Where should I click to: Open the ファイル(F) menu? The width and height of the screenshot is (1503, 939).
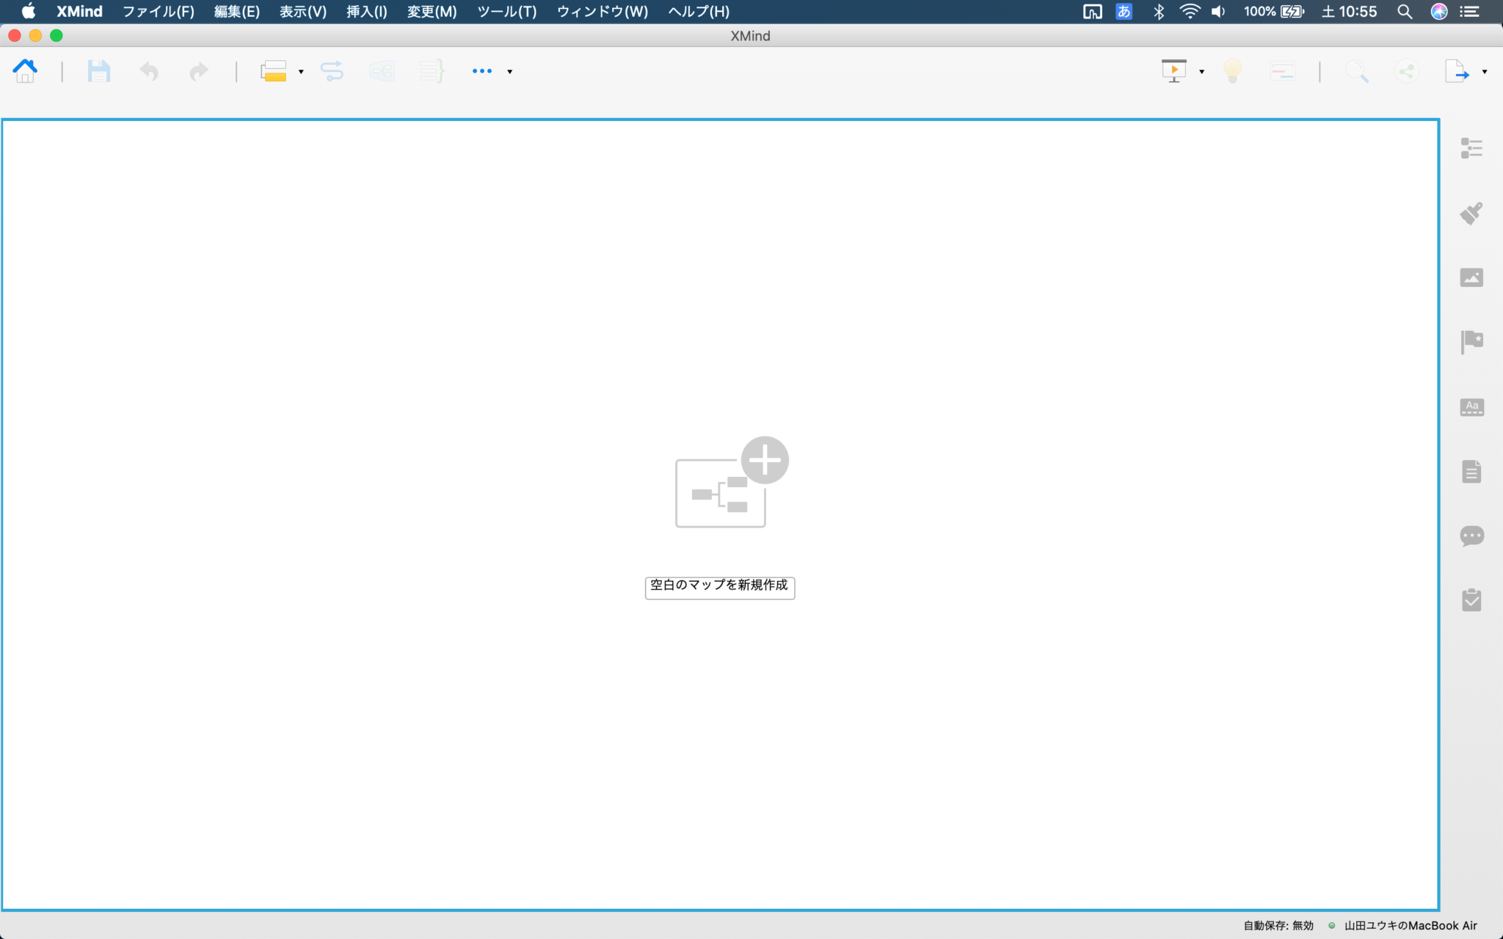click(158, 12)
